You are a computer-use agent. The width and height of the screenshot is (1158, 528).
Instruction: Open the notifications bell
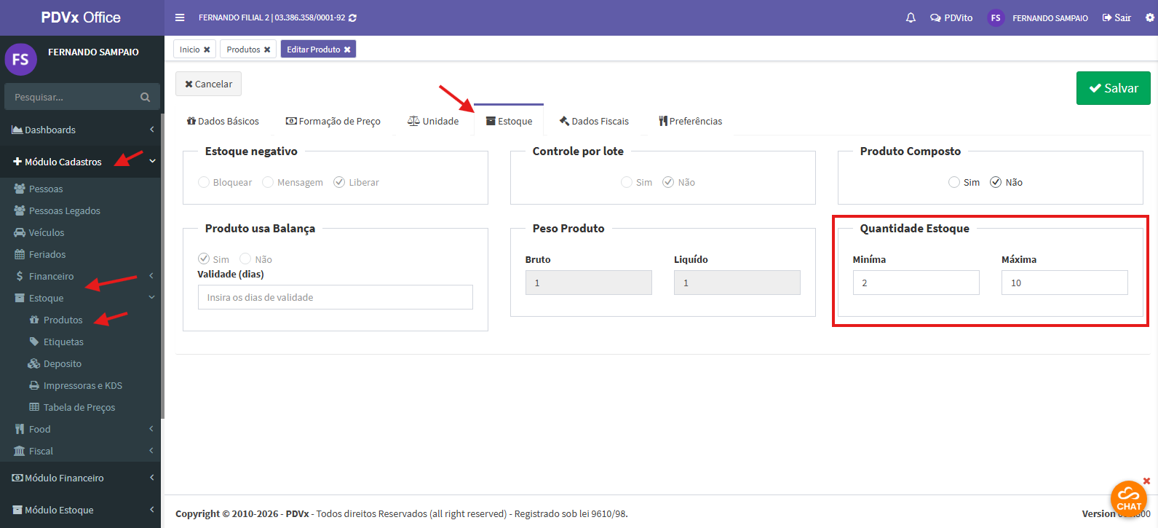pos(911,17)
